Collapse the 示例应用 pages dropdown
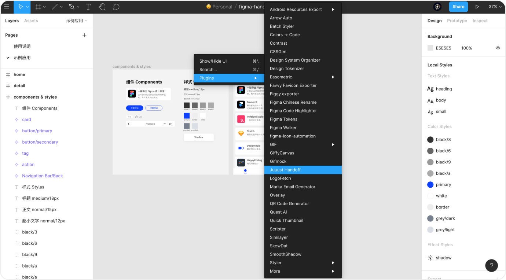This screenshot has height=280, width=506. 77,21
